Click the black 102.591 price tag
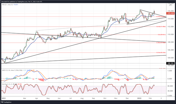176x104 pixels. [170, 63]
